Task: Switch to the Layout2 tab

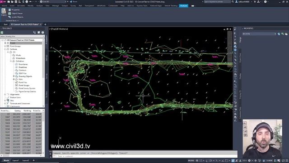Action: point(26,160)
